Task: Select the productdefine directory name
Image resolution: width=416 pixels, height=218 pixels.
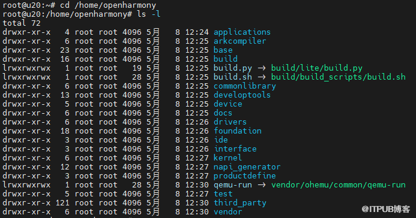Action: click(x=244, y=176)
